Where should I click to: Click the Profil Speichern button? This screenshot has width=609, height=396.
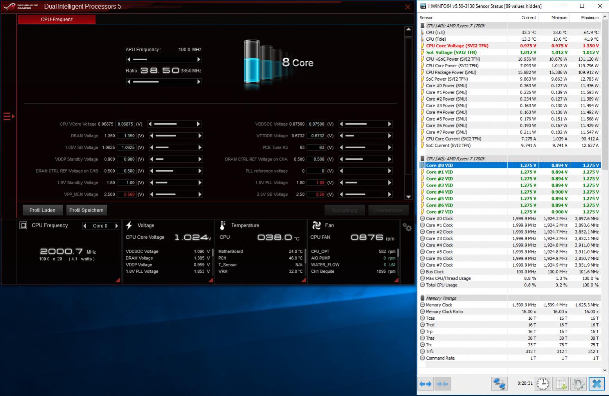(x=86, y=210)
